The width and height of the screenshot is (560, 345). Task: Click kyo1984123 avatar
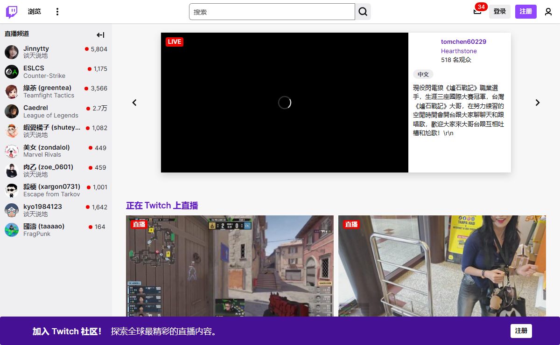pyautogui.click(x=12, y=210)
